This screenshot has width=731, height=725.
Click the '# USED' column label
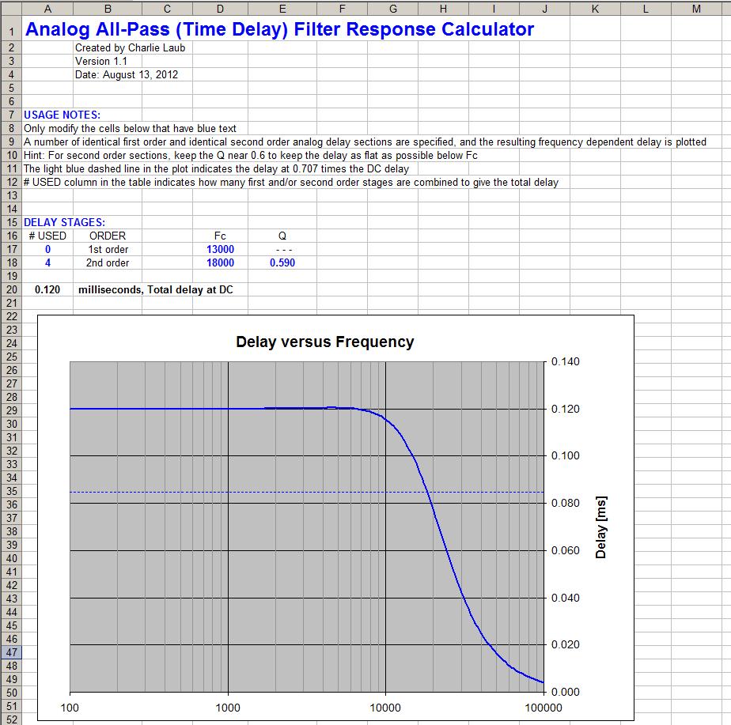(x=47, y=236)
